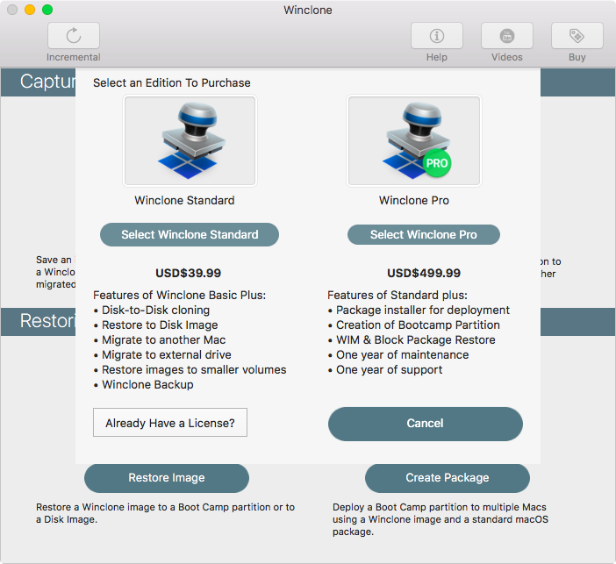Viewport: 616px width, 564px height.
Task: Cancel the edition purchase dialog
Action: coord(425,424)
